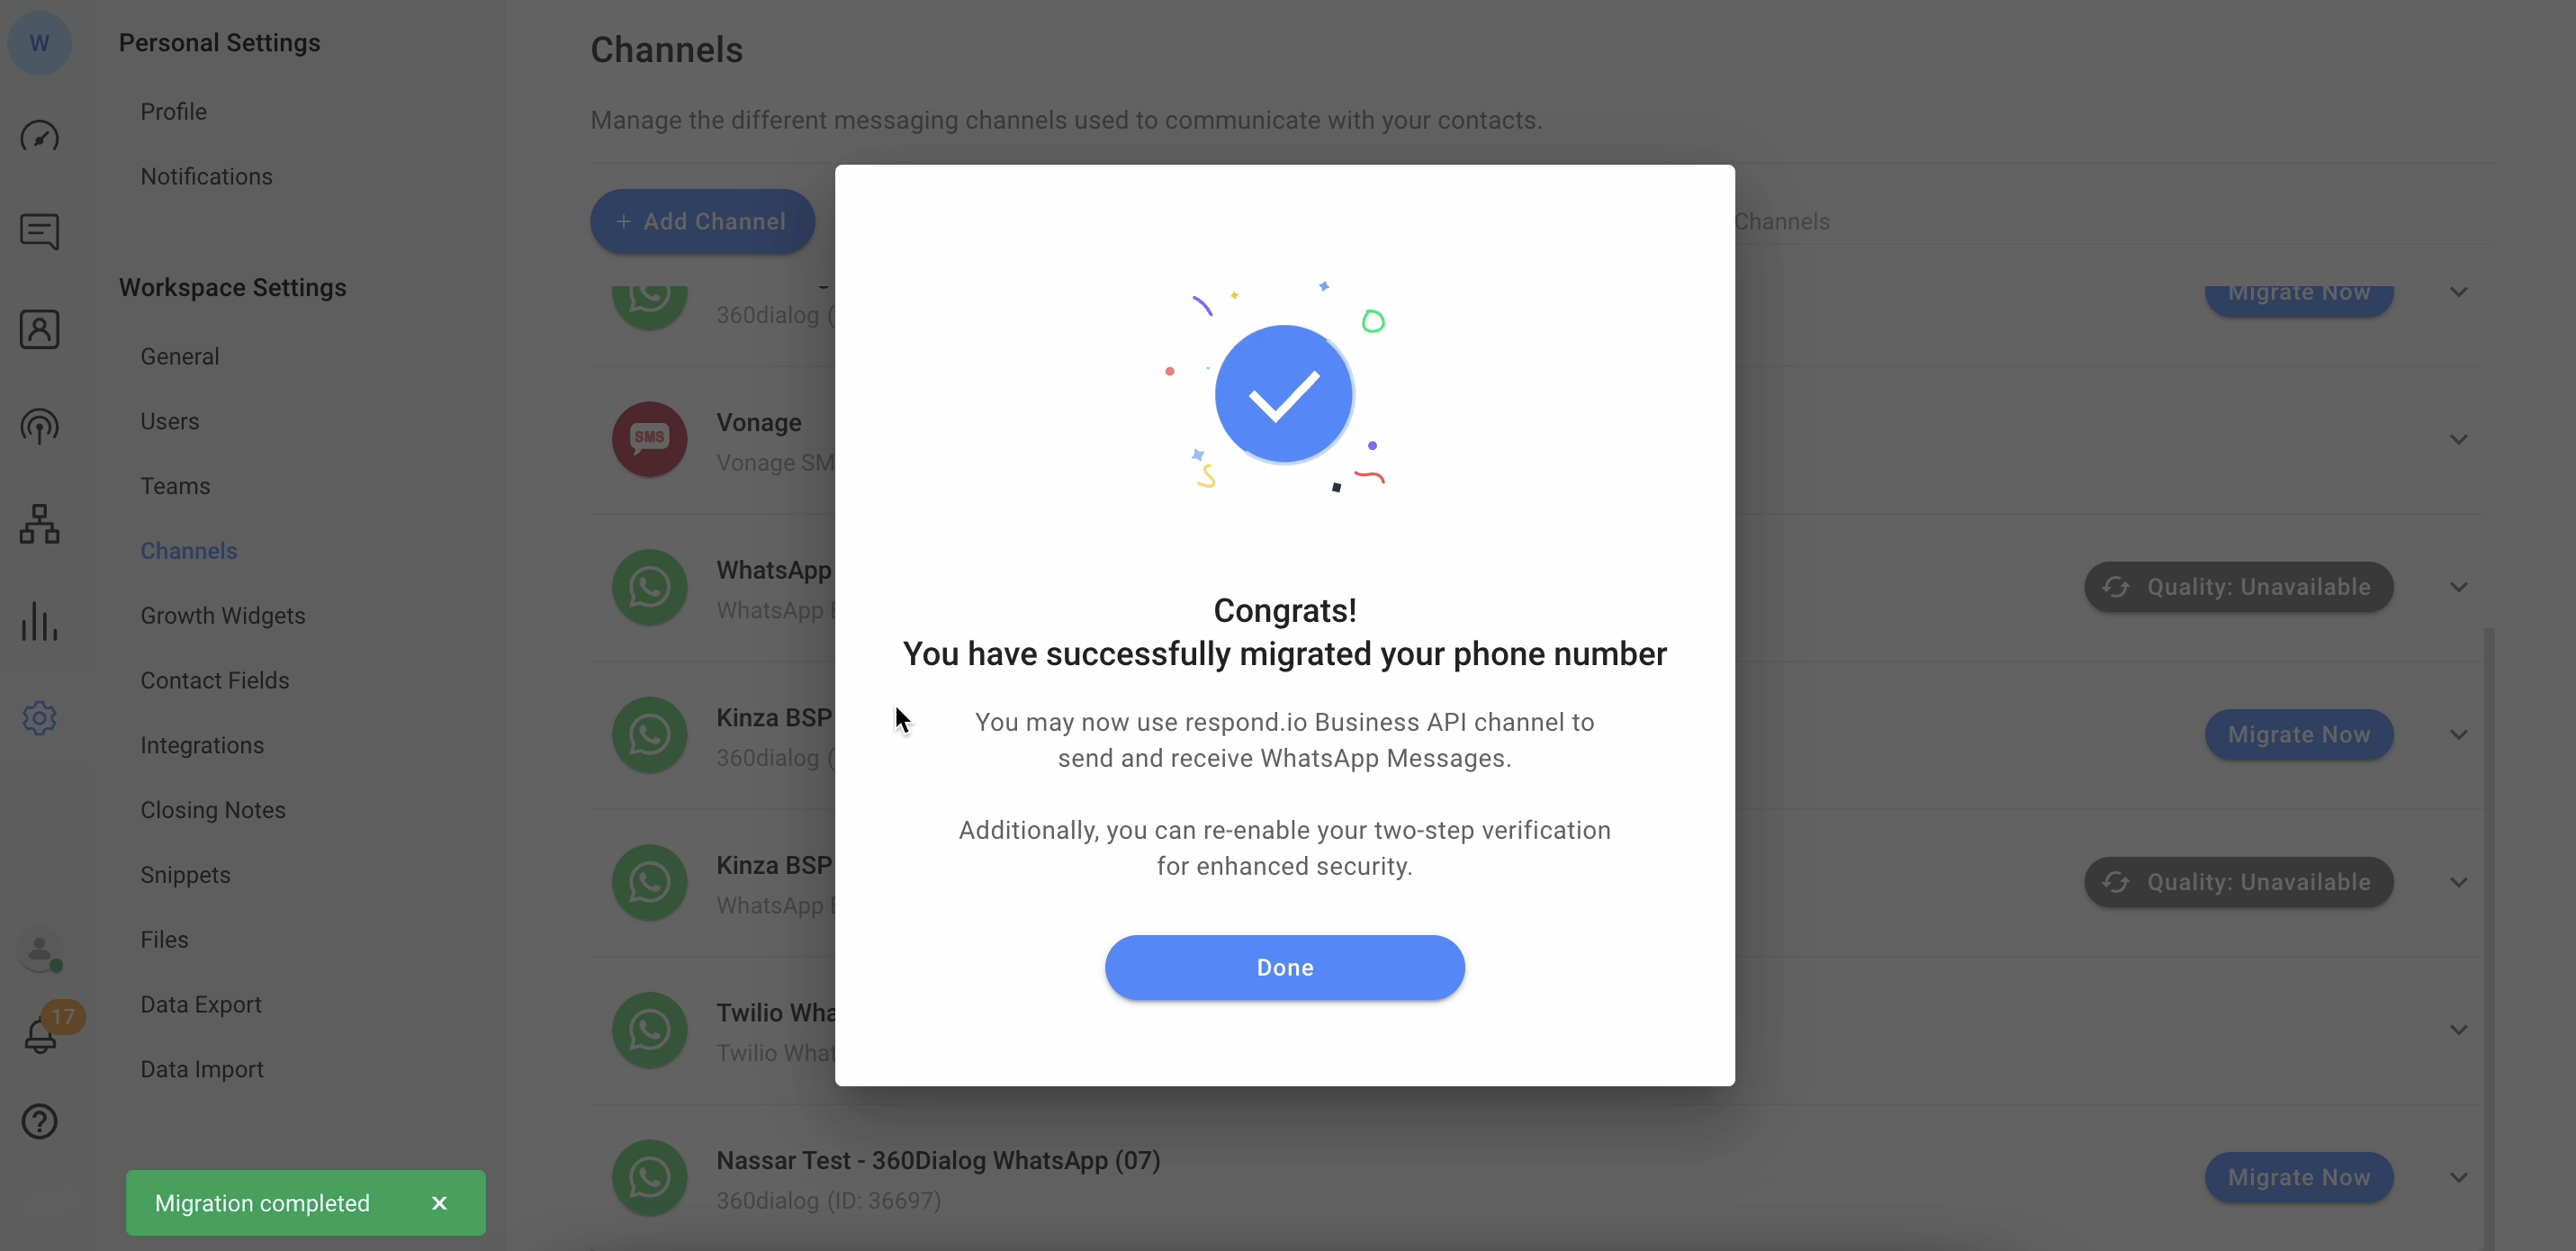Click Done in the congrats dialog
The height and width of the screenshot is (1251, 2576).
pyautogui.click(x=1284, y=968)
